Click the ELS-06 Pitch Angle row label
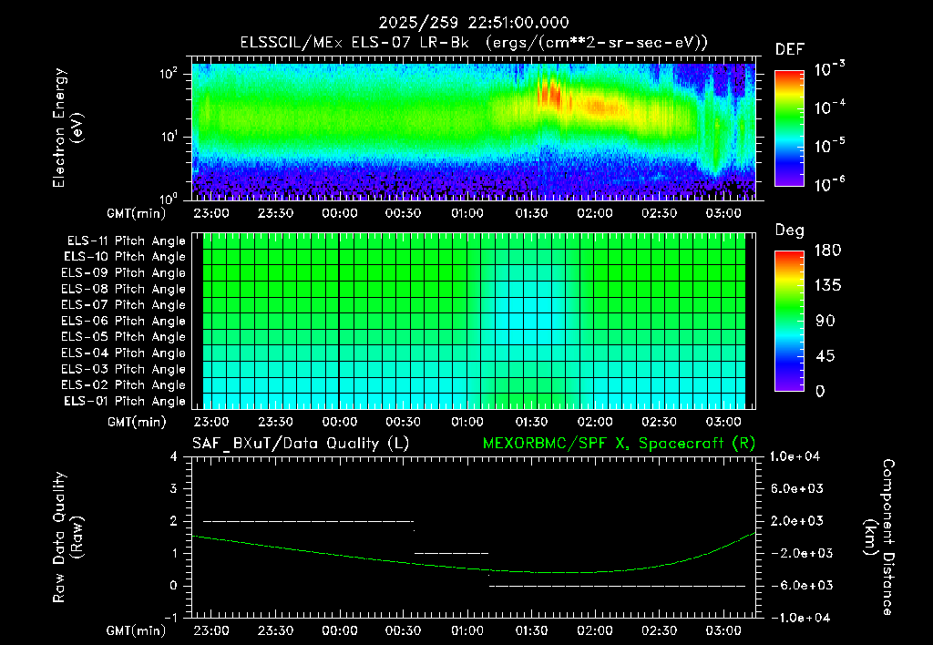The width and height of the screenshot is (933, 645). (124, 322)
